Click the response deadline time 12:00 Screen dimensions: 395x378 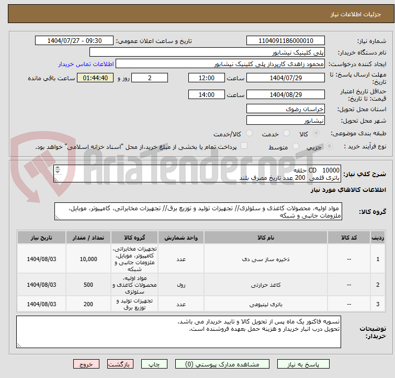[x=207, y=78]
